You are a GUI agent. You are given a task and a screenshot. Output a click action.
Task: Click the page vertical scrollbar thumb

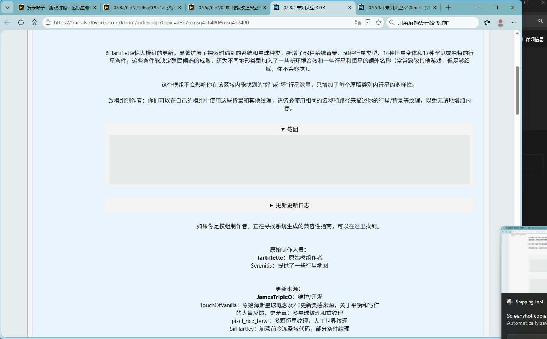[x=517, y=90]
